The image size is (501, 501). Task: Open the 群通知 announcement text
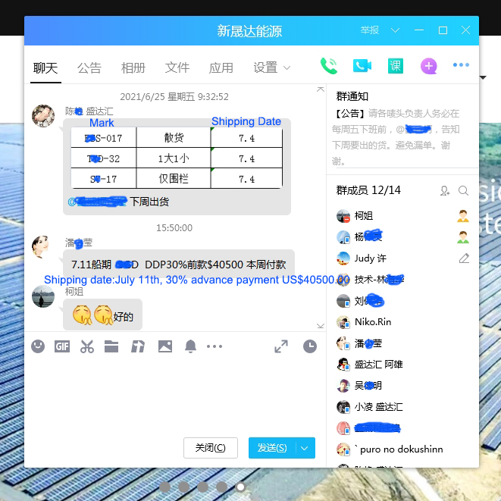pyautogui.click(x=396, y=137)
